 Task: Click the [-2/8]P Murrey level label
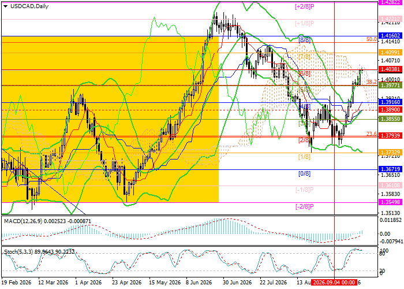pyautogui.click(x=305, y=206)
